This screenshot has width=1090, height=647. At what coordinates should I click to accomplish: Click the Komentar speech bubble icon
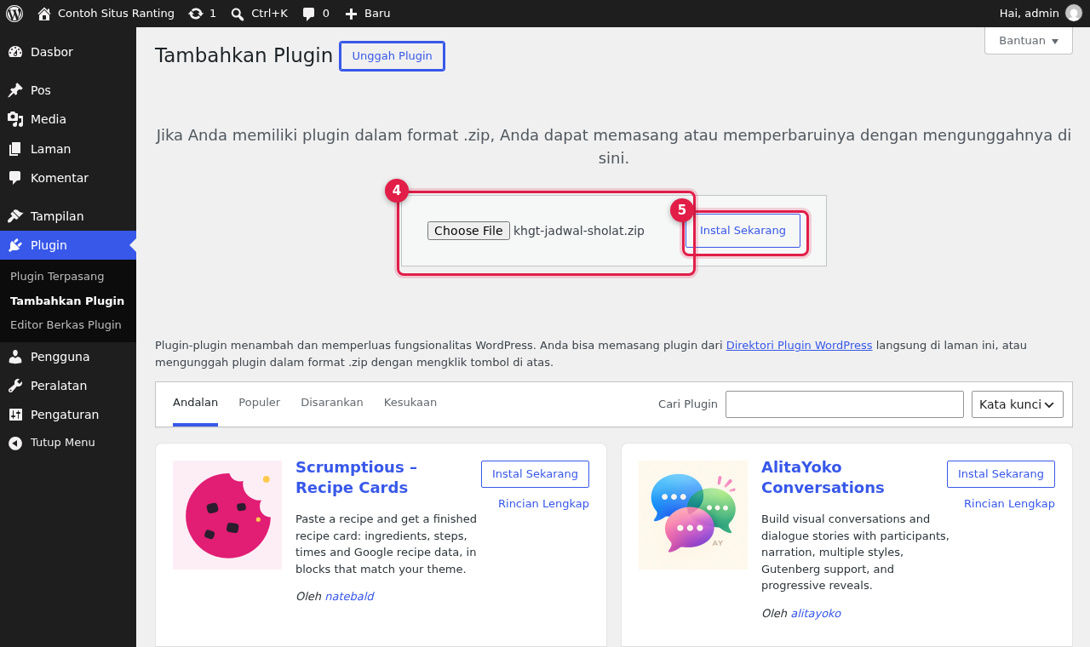pos(15,178)
